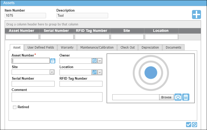The height and width of the screenshot is (130, 207).
Task: Search locations using the magnifier icon
Action: (x=94, y=72)
